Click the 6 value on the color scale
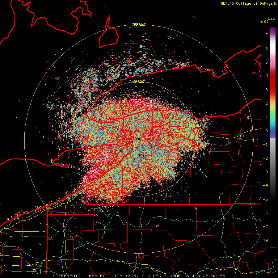This screenshot has width=278, height=278. (x=267, y=48)
